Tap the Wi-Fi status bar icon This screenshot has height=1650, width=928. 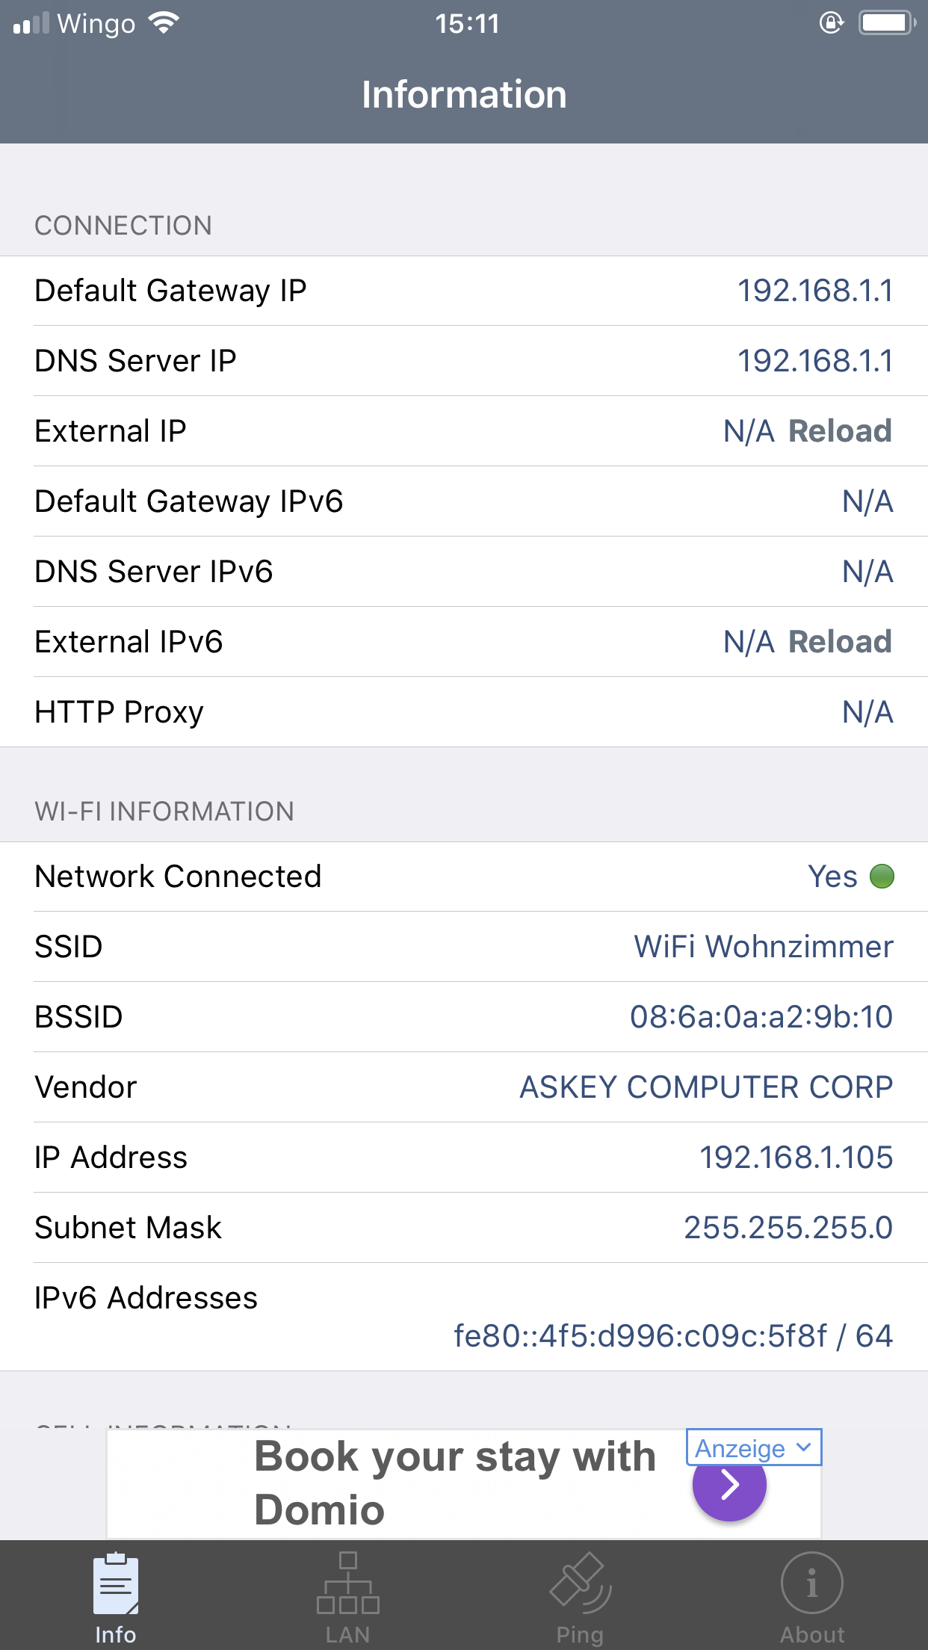click(164, 23)
